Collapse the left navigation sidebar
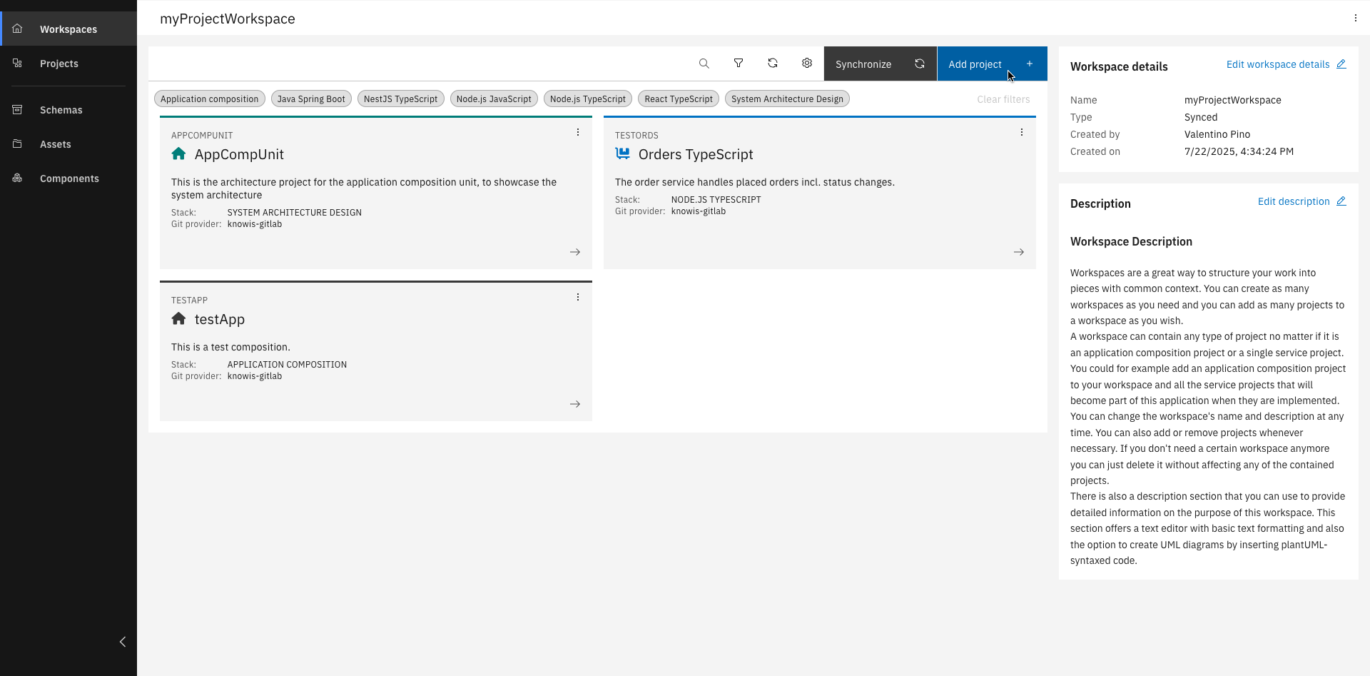The height and width of the screenshot is (676, 1370). click(123, 642)
